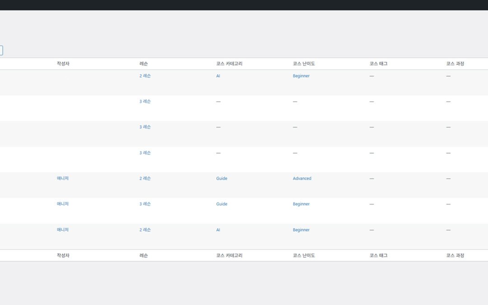
Task: Click 코스 카테고리 header at table top
Action: pos(229,64)
